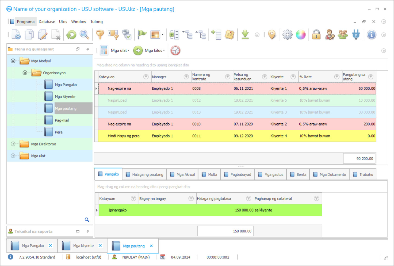Image resolution: width=394 pixels, height=266 pixels.
Task: Click the yellow sticky notes icon
Action: point(230,35)
